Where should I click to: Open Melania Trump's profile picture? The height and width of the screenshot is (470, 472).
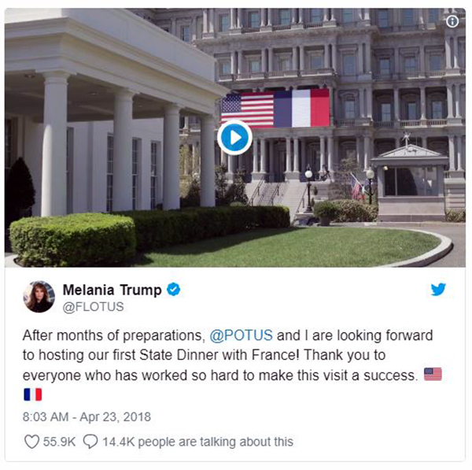click(x=39, y=297)
